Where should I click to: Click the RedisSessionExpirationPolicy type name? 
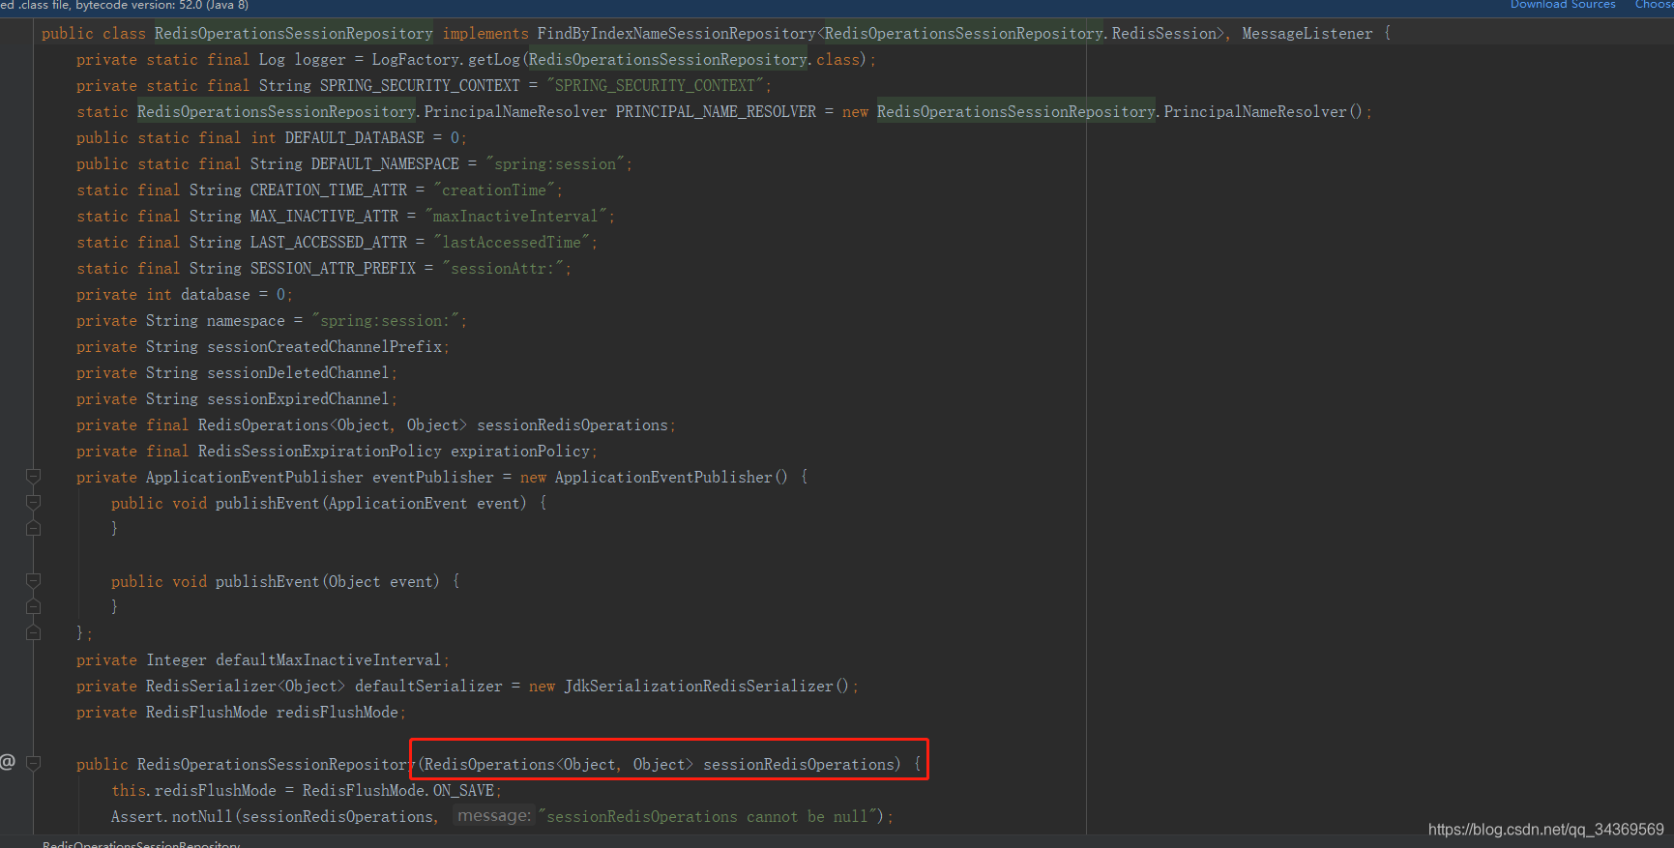tap(320, 452)
